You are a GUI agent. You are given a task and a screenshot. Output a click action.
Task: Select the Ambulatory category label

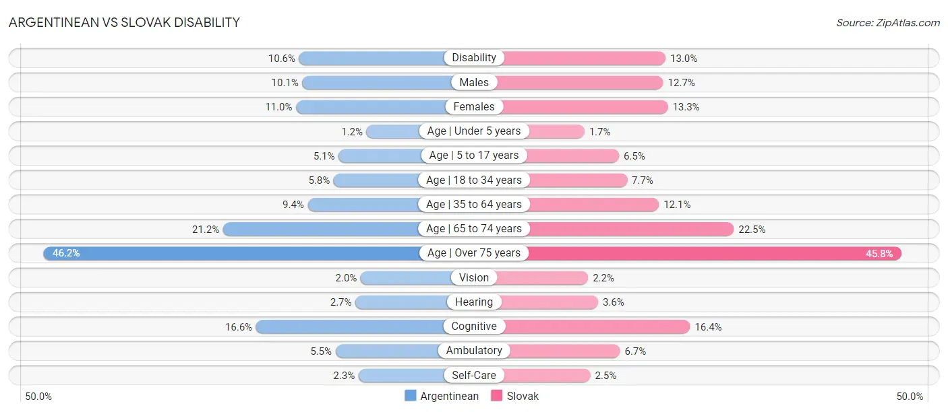pyautogui.click(x=474, y=351)
